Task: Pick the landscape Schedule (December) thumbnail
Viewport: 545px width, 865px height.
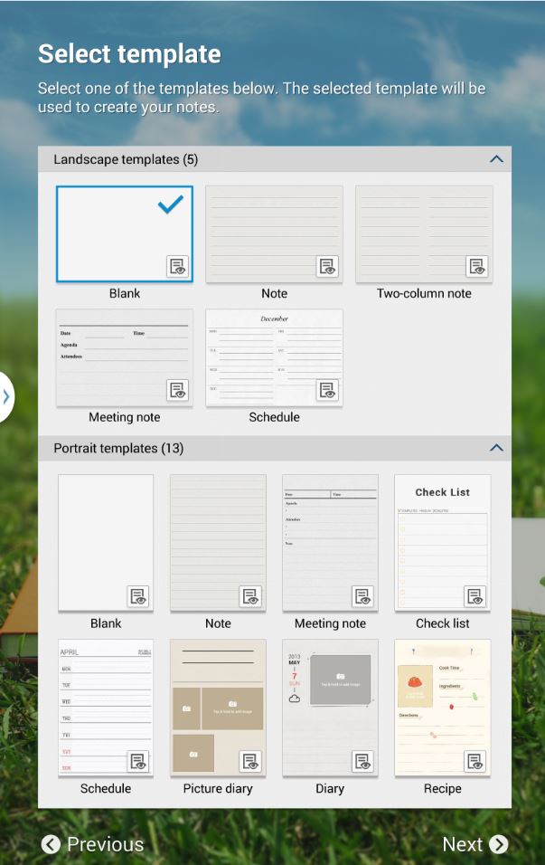Action: (275, 357)
